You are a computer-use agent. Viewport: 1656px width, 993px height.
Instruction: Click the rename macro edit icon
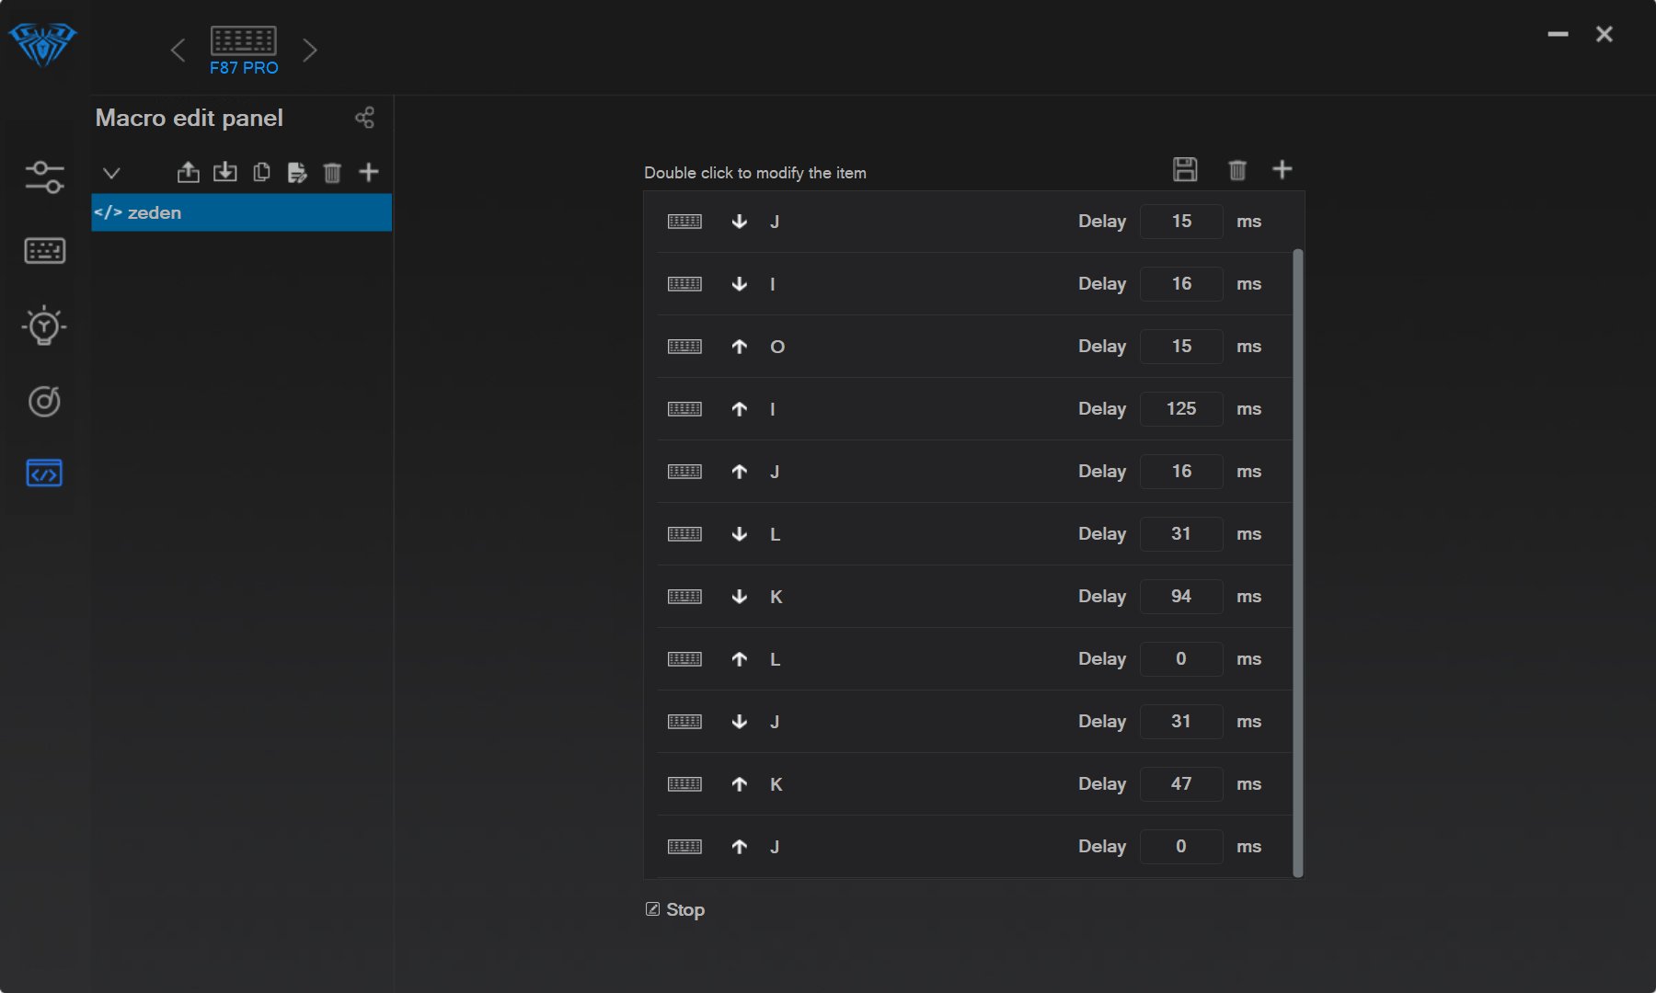tap(296, 172)
